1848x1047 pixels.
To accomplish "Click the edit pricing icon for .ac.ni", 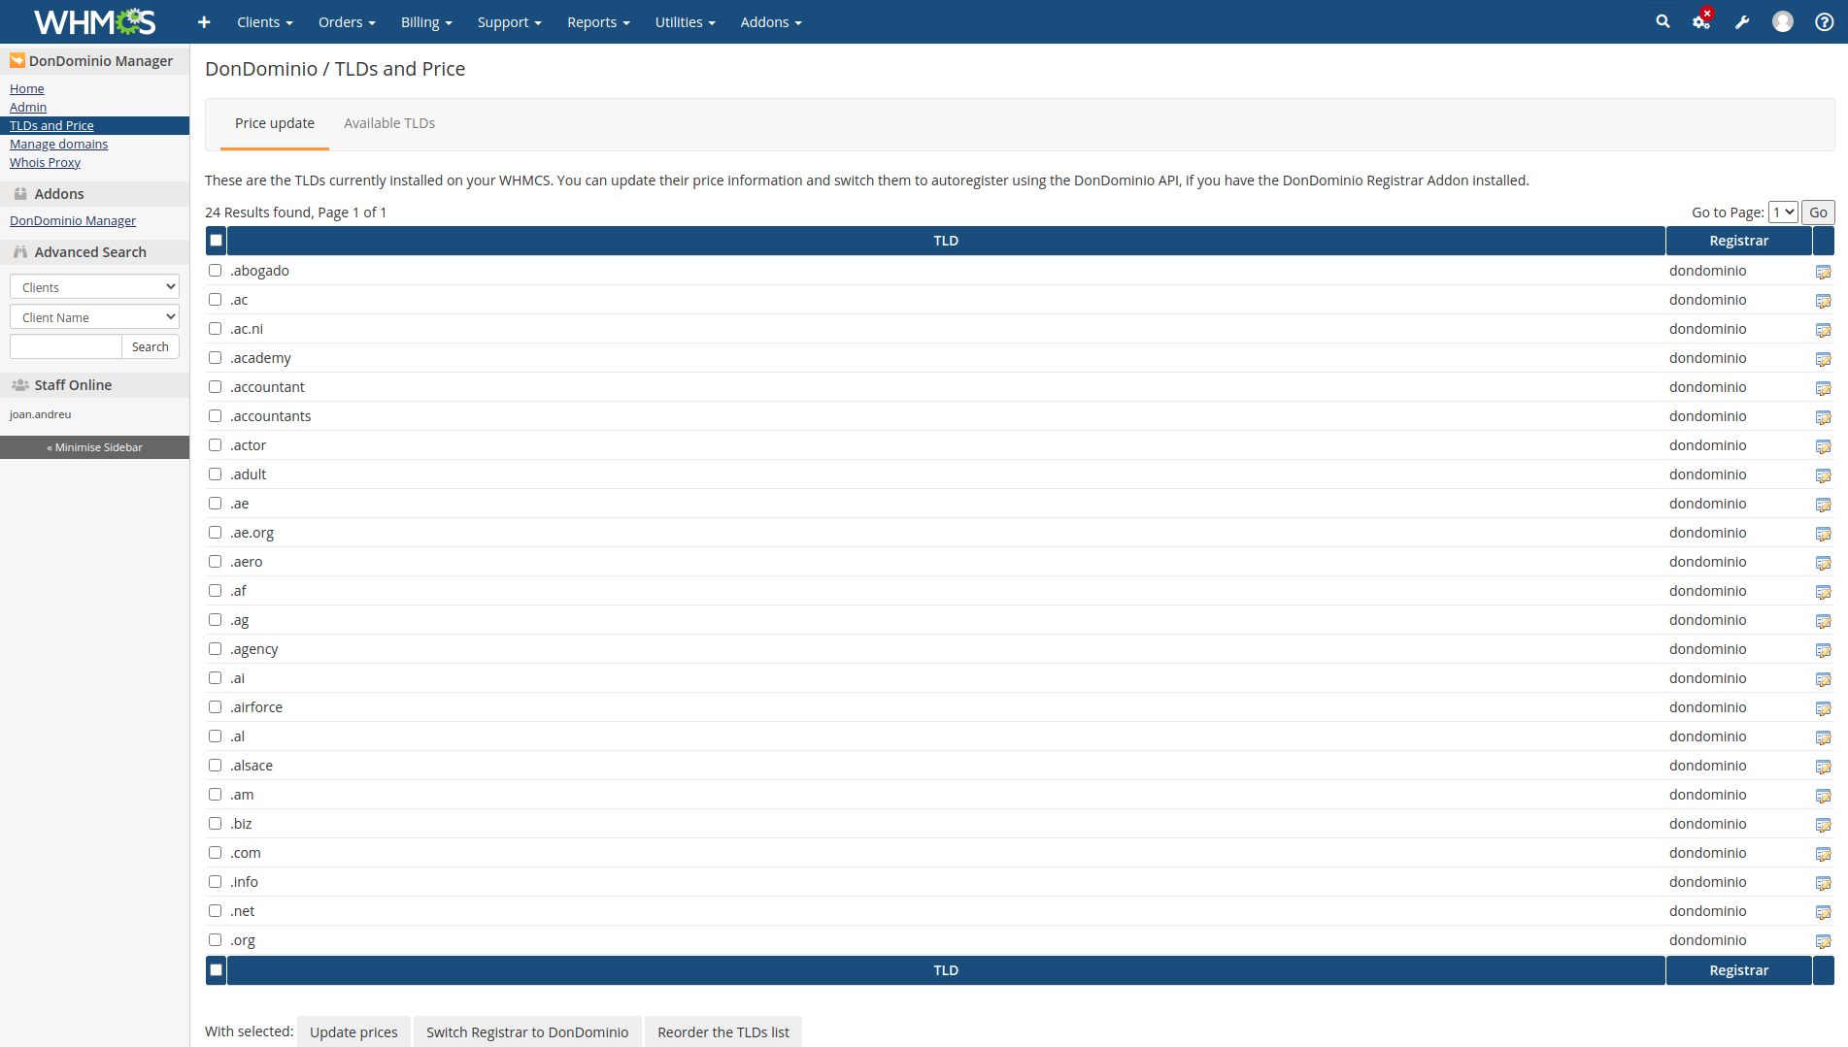I will click(1823, 330).
